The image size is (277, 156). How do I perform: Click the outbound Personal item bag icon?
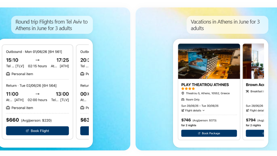tap(8, 74)
